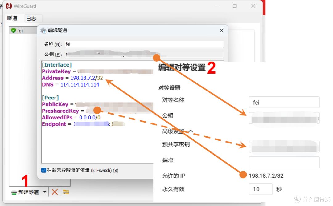Click the Address value 198.18.7.2/32 in editor
The width and height of the screenshot is (333, 206).
[87, 78]
